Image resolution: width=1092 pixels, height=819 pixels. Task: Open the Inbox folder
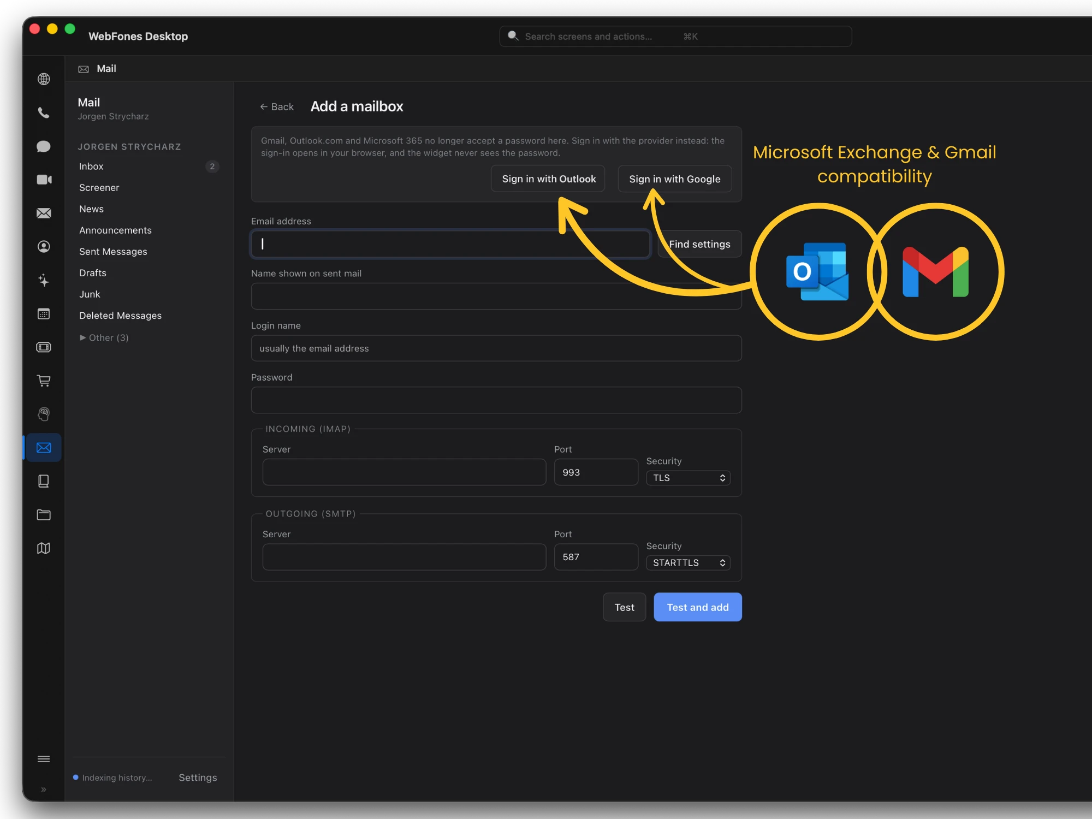(x=149, y=167)
